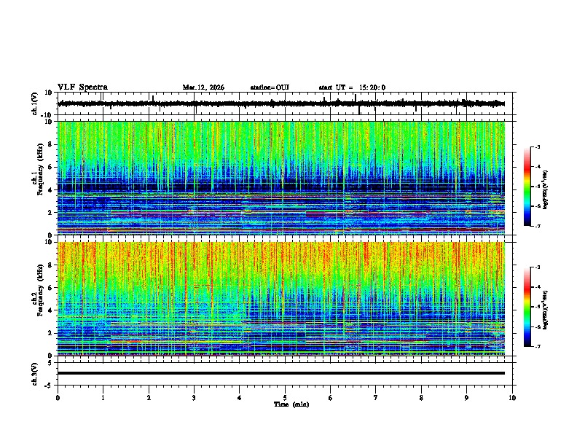Click the time axis tick label '3'
This screenshot has height=446, width=577.
pos(194,398)
